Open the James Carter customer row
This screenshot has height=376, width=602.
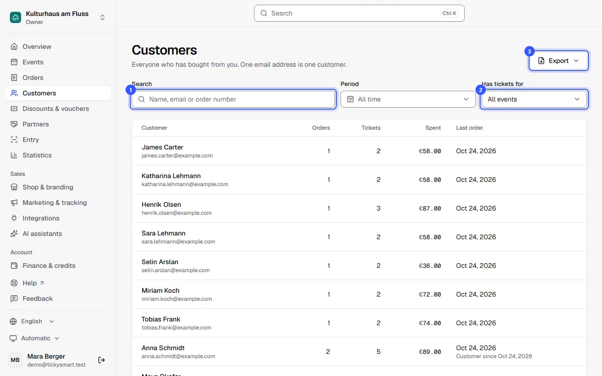click(x=359, y=151)
